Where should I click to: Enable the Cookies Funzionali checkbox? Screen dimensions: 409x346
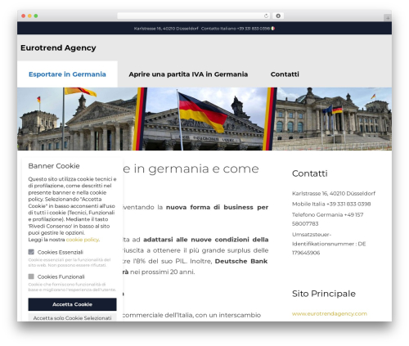click(x=31, y=276)
